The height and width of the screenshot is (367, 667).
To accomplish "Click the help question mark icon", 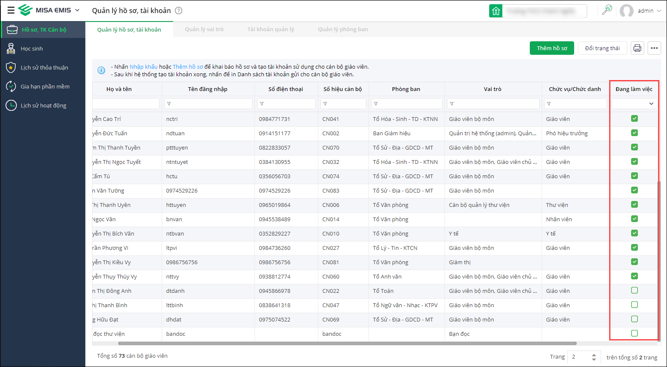I will point(179,11).
